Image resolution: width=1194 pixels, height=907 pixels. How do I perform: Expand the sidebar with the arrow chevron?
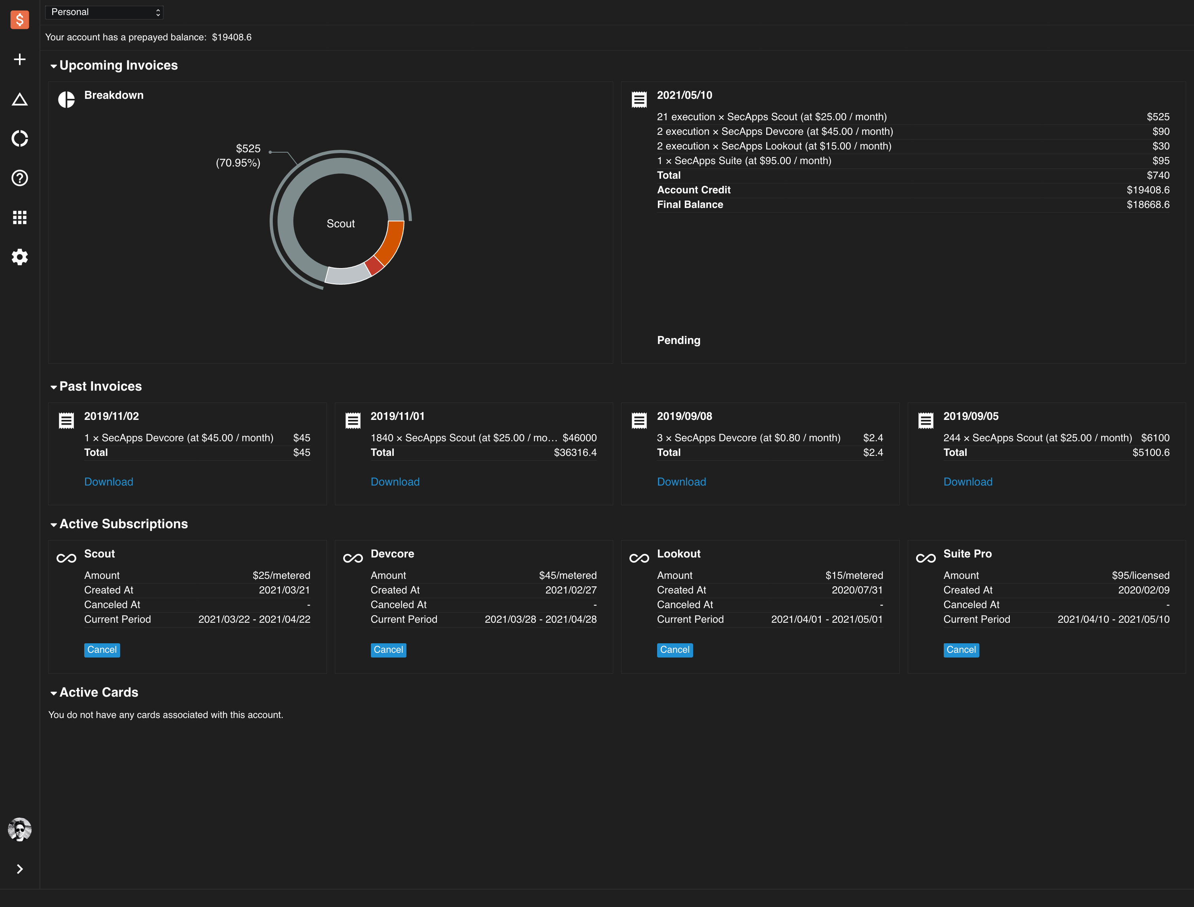(x=19, y=869)
